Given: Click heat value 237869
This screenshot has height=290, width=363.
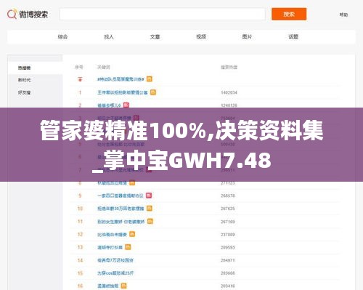Looking at the screenshot, I should pyautogui.click(x=228, y=235).
